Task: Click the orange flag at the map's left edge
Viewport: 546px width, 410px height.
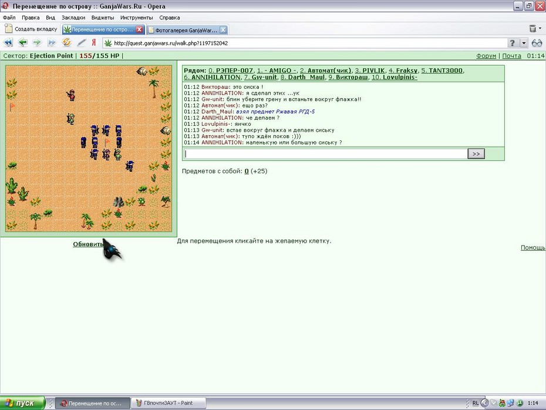Action: pyautogui.click(x=12, y=106)
